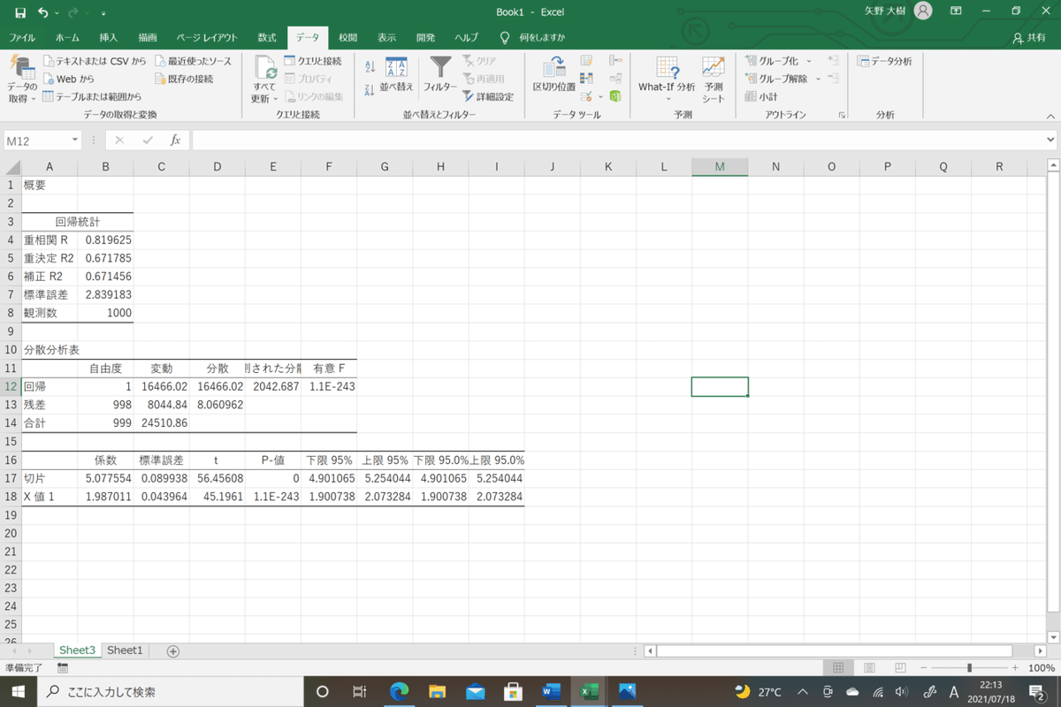Open 最近使ったソース (recent sources)
This screenshot has width=1061, height=707.
[193, 61]
